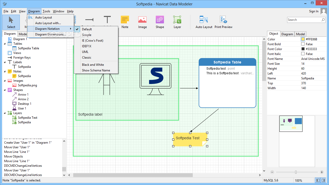This screenshot has height=185, width=329.
Task: Pick the Layer tool in toolbar
Action: [177, 22]
